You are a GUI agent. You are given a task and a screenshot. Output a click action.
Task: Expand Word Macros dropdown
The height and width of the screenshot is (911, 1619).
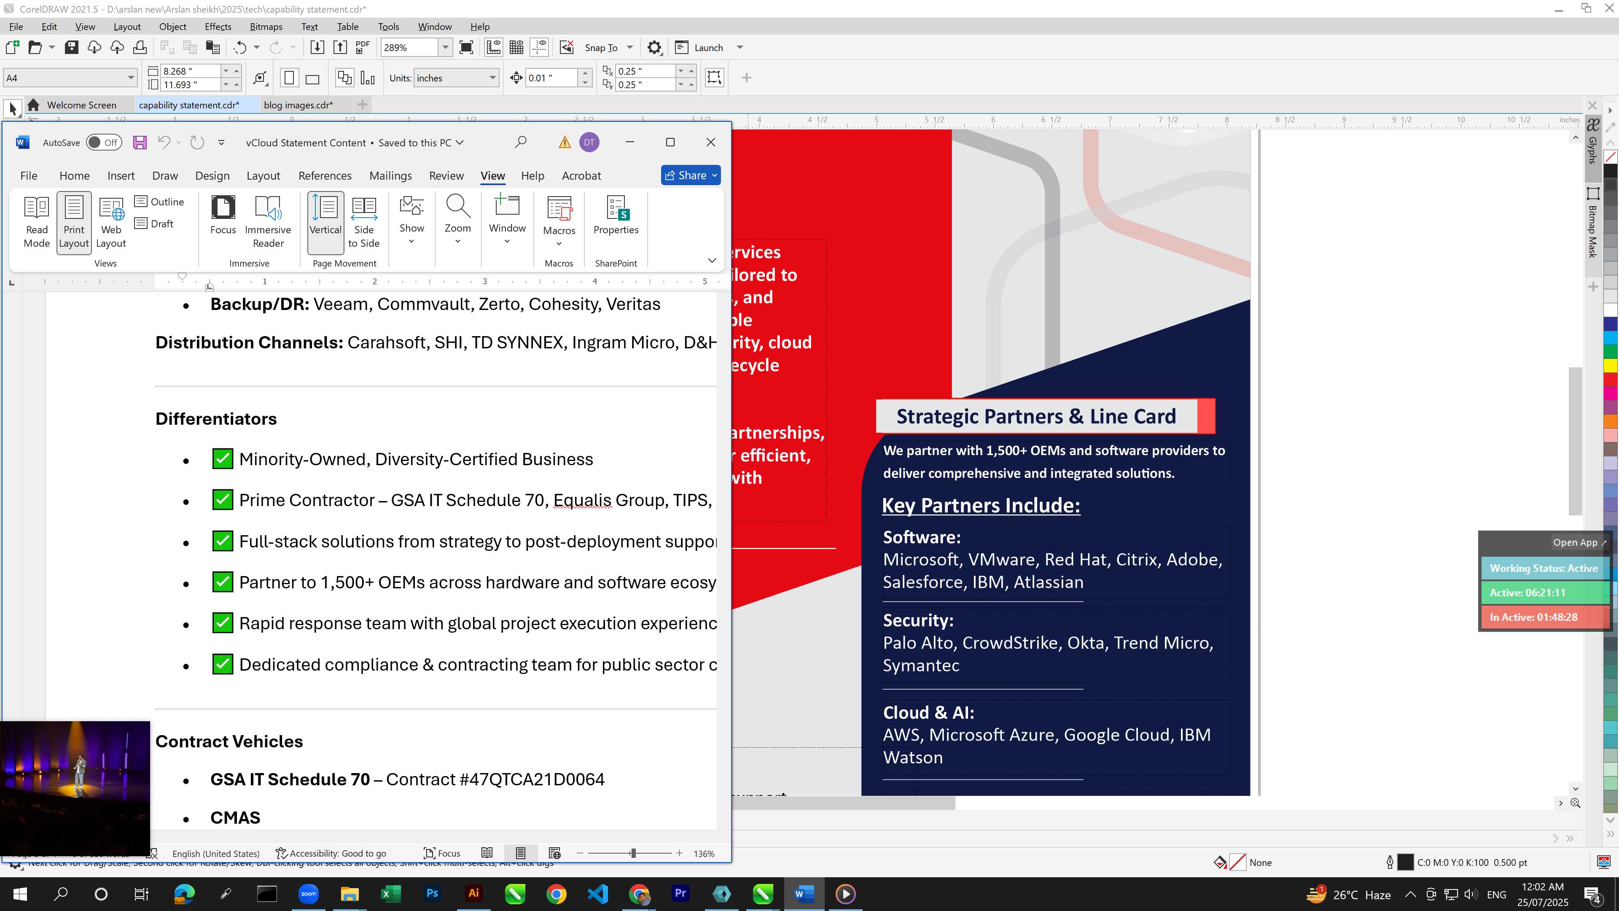(x=559, y=221)
